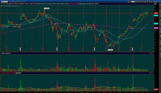161x93 pixels.
Task: Click the magenta 129.09 slowAvg price tag
Action: coord(156,28)
